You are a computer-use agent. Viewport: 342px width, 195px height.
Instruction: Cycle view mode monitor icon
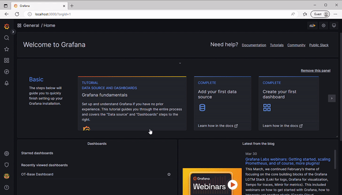[334, 26]
